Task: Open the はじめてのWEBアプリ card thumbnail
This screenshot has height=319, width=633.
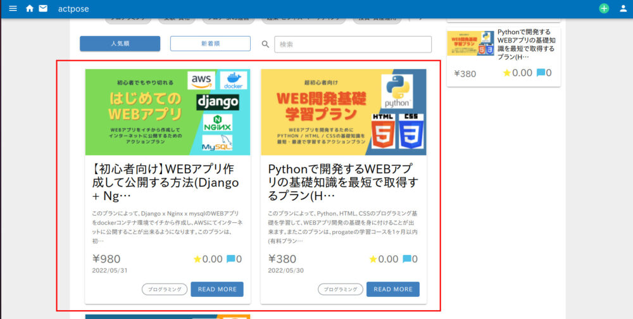Action: [168, 112]
